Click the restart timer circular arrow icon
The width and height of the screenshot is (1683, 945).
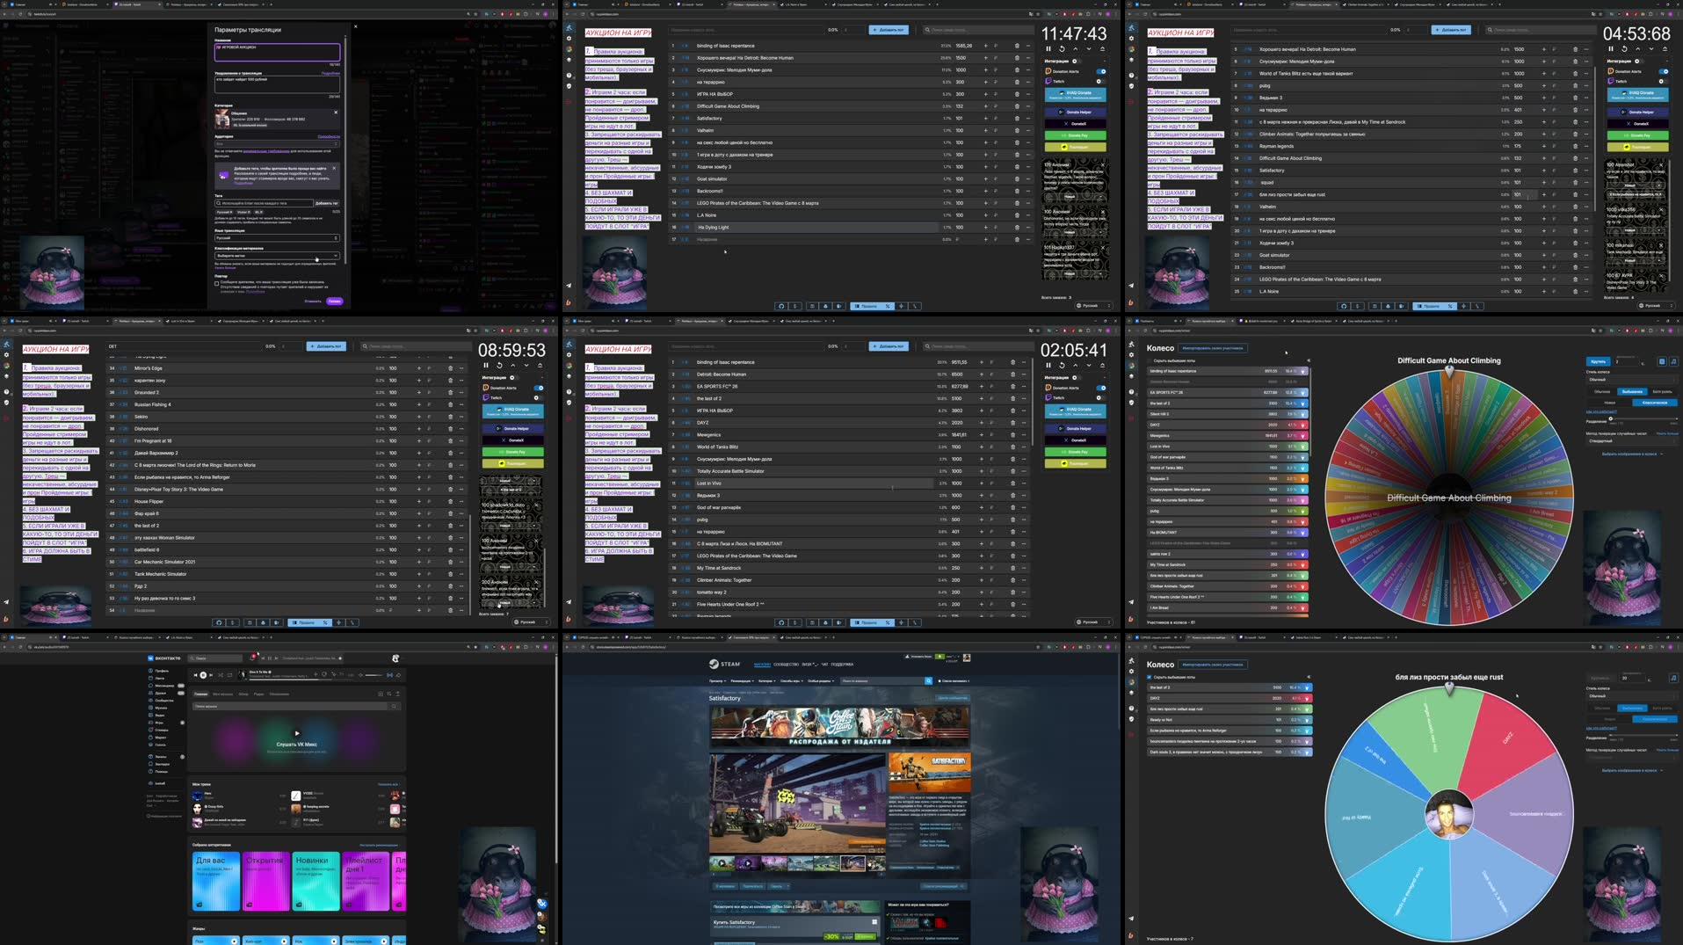(1062, 48)
